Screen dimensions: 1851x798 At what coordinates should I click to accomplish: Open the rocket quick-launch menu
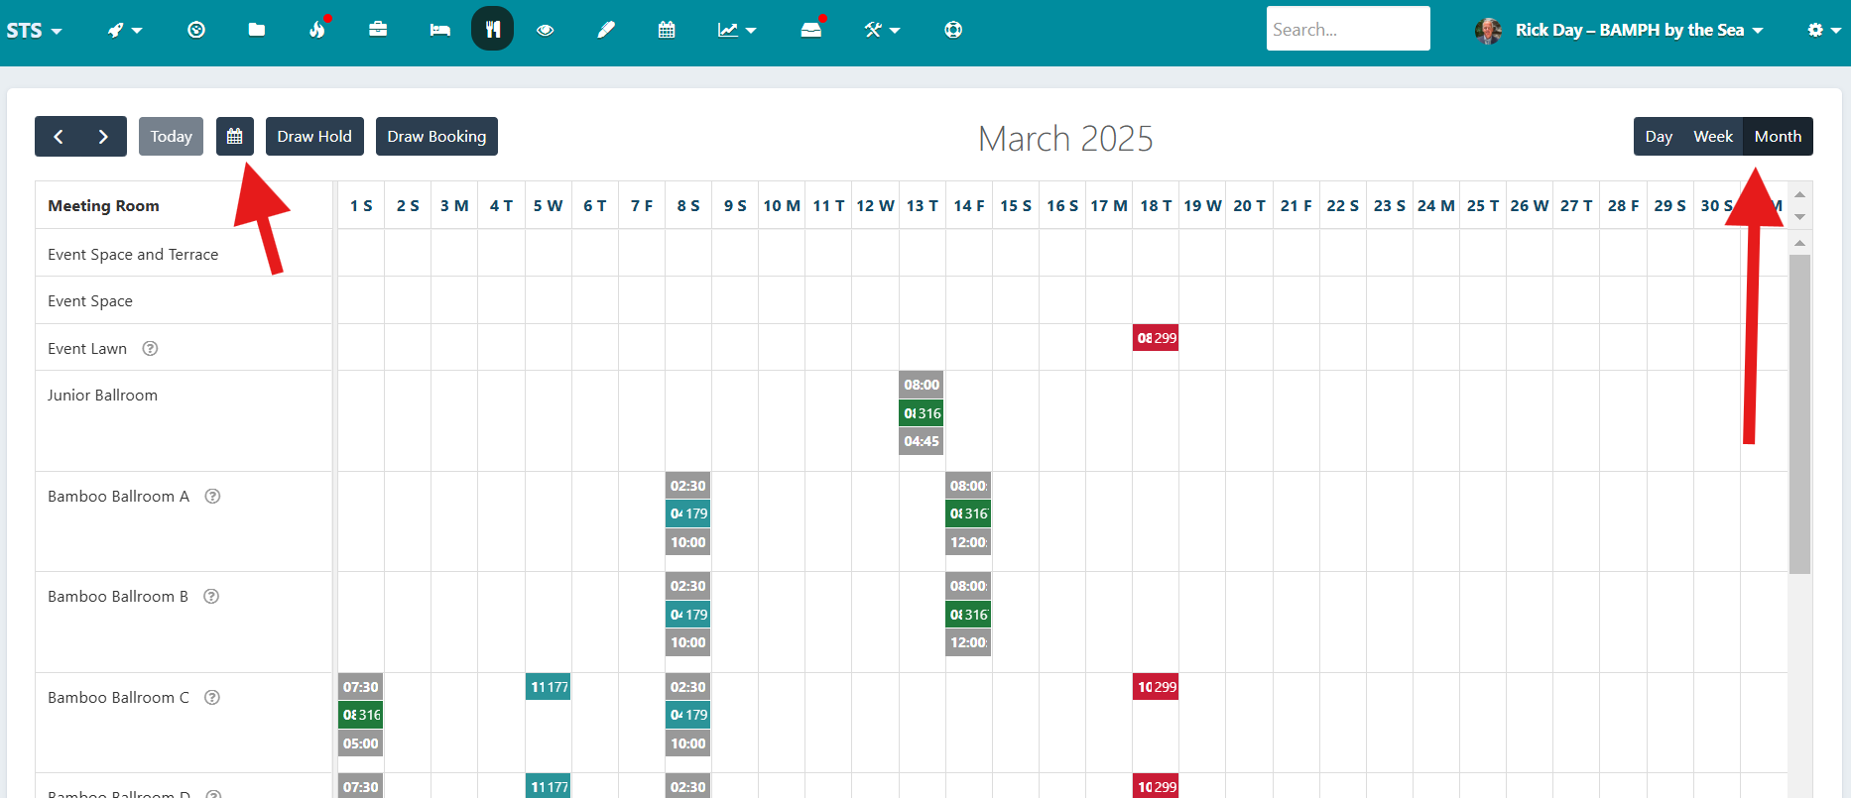pos(125,30)
